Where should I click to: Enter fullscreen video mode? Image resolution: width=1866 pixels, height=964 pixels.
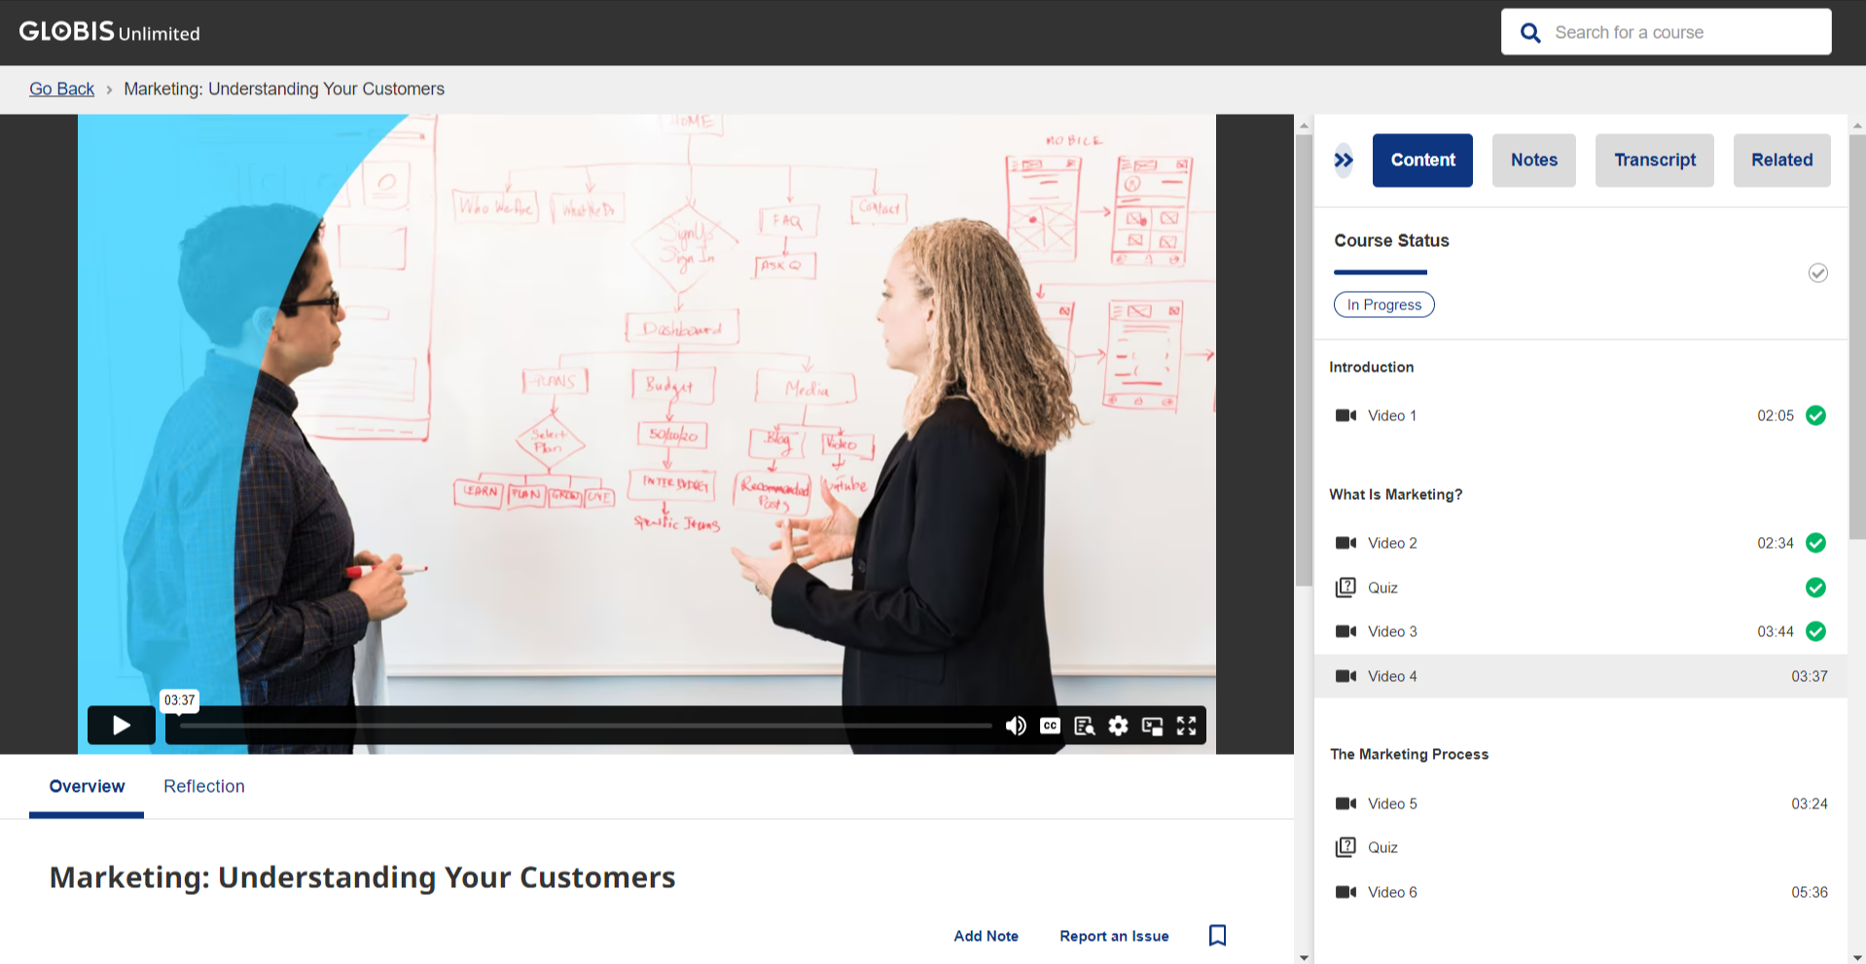coord(1186,726)
